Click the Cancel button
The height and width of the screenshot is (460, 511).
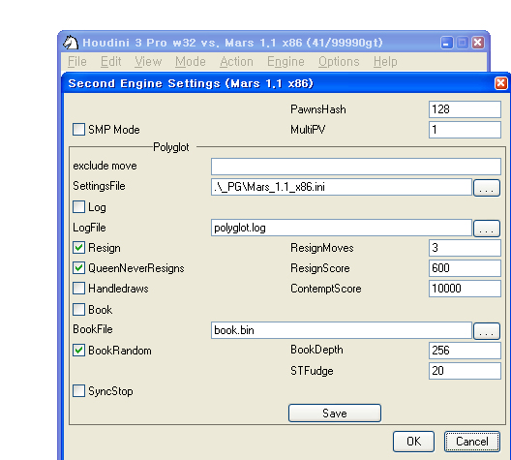pyautogui.click(x=472, y=442)
